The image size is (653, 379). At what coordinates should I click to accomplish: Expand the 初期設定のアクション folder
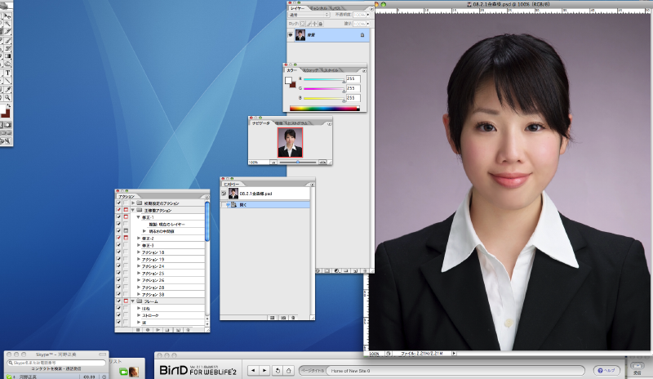(133, 203)
